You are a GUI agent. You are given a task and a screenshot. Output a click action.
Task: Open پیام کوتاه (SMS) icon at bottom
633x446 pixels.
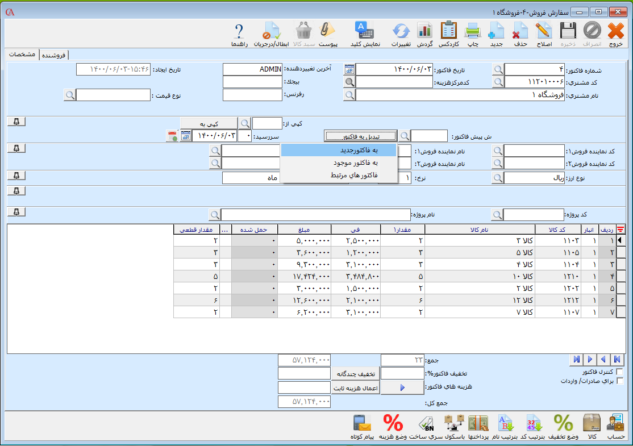tap(361, 424)
